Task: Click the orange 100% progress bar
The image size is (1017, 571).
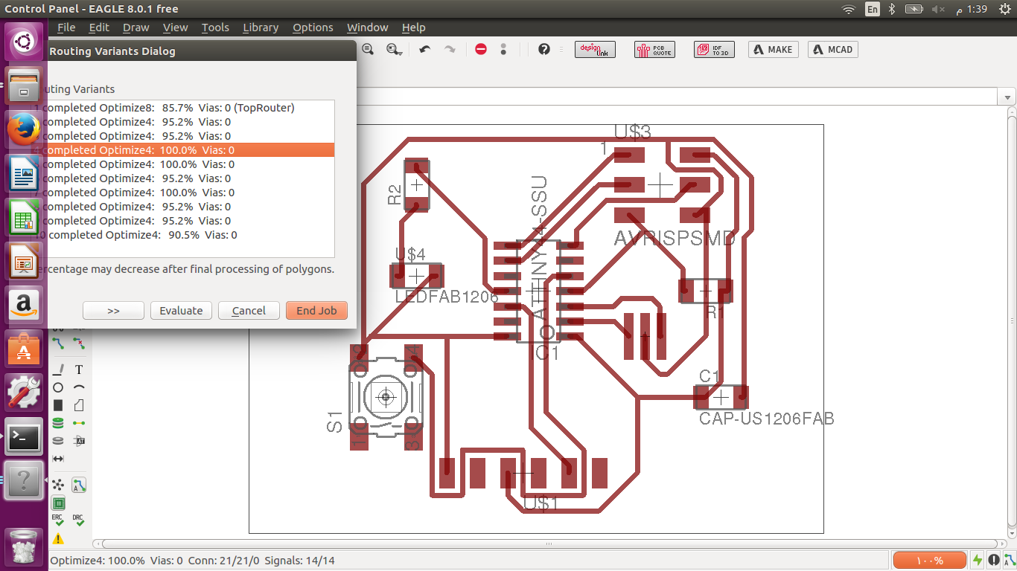Action: [928, 560]
